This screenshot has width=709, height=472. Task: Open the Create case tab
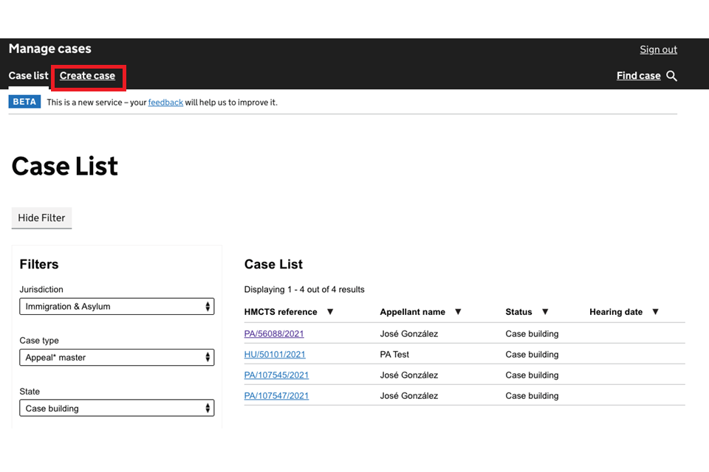coord(87,76)
